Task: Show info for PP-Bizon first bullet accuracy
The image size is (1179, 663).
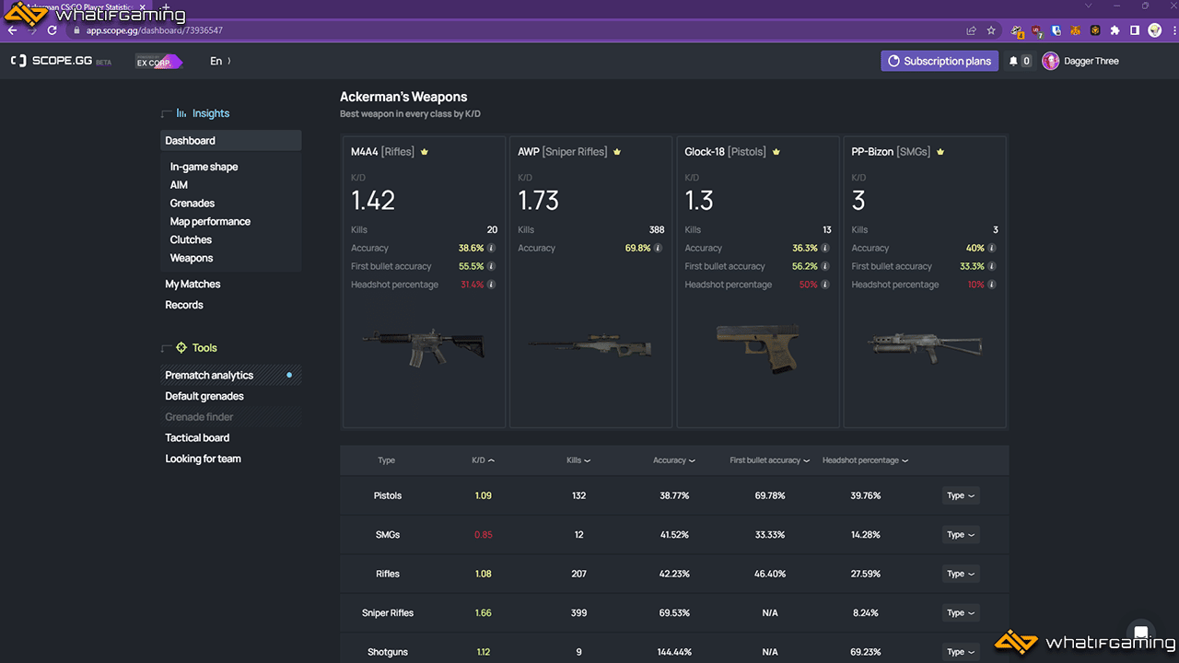Action: tap(992, 266)
